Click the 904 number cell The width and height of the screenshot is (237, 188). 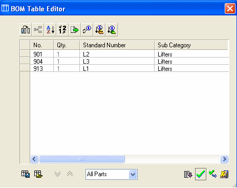[42, 62]
